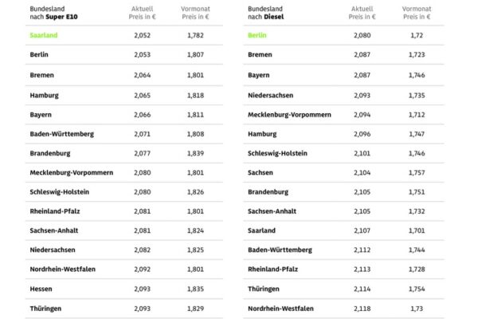
Task: Click Thüringen in the Super E10 table
Action: (x=45, y=309)
